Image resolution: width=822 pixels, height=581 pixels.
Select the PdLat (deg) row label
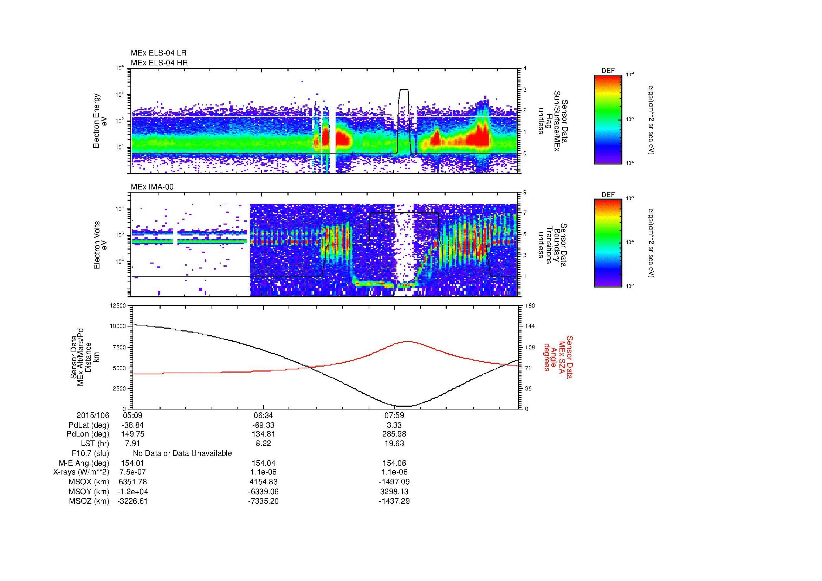click(x=89, y=425)
